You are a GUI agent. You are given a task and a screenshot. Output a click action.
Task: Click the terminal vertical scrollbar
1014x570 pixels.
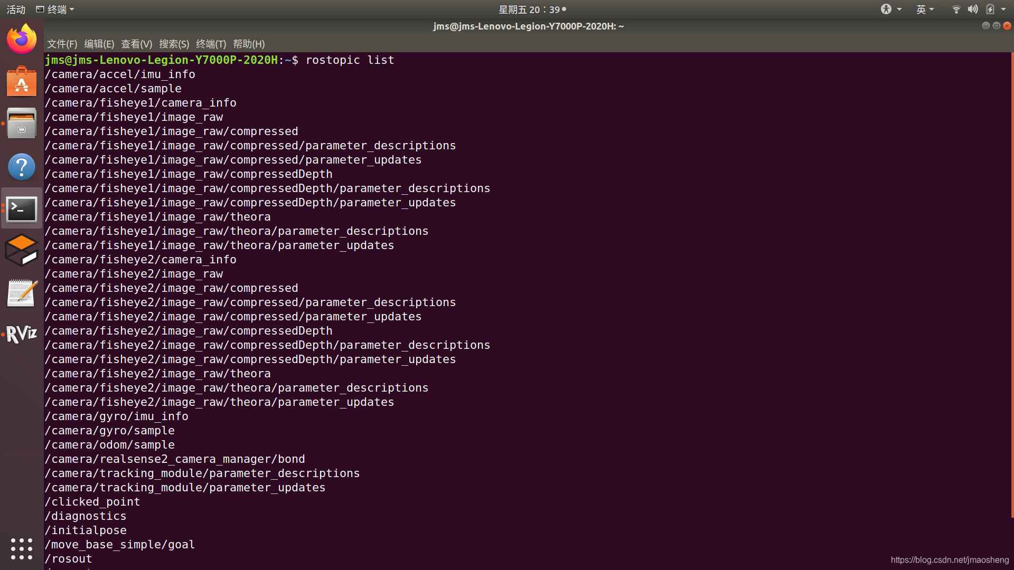click(x=1012, y=285)
